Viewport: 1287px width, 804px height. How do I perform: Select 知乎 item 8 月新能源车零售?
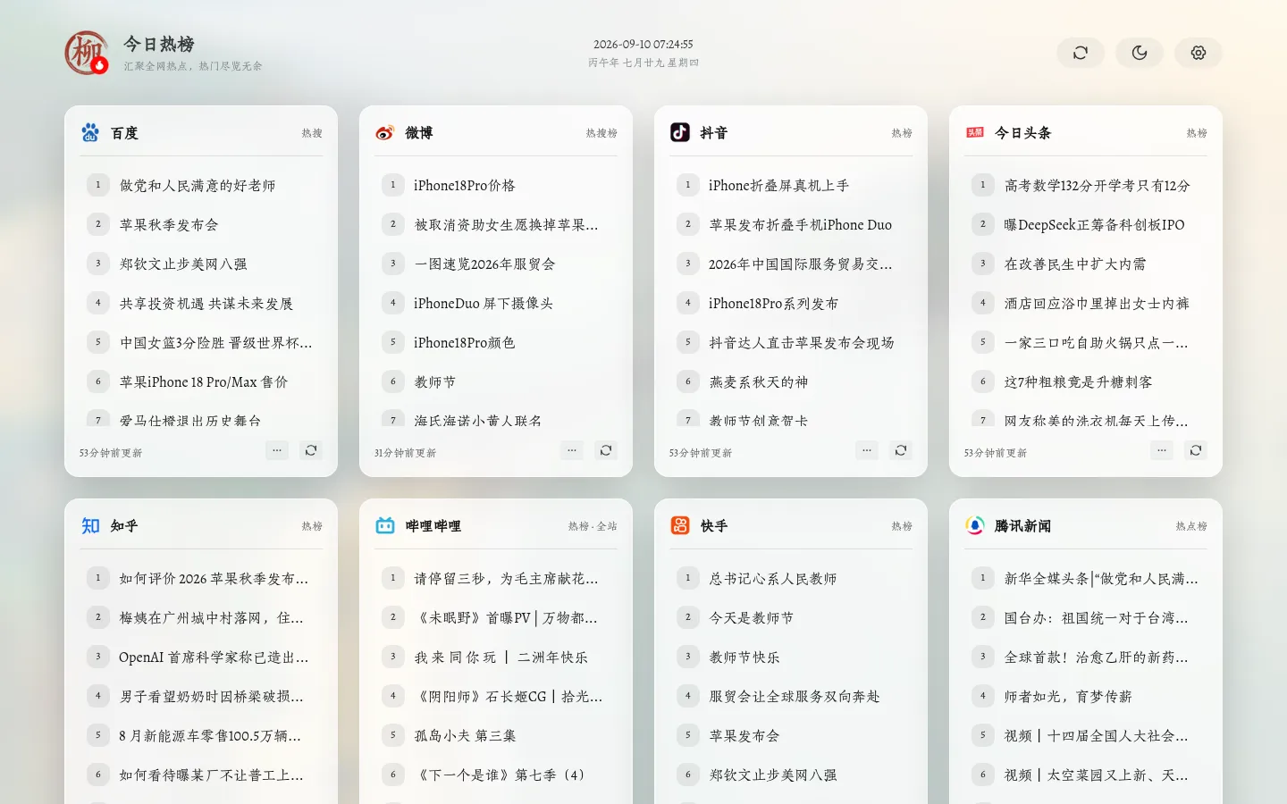(210, 735)
